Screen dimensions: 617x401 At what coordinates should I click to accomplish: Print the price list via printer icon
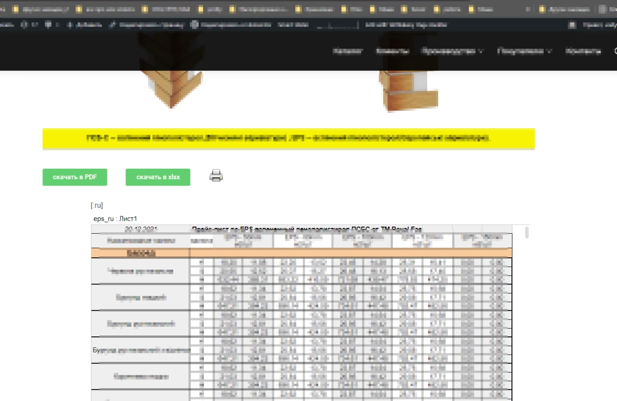point(216,176)
